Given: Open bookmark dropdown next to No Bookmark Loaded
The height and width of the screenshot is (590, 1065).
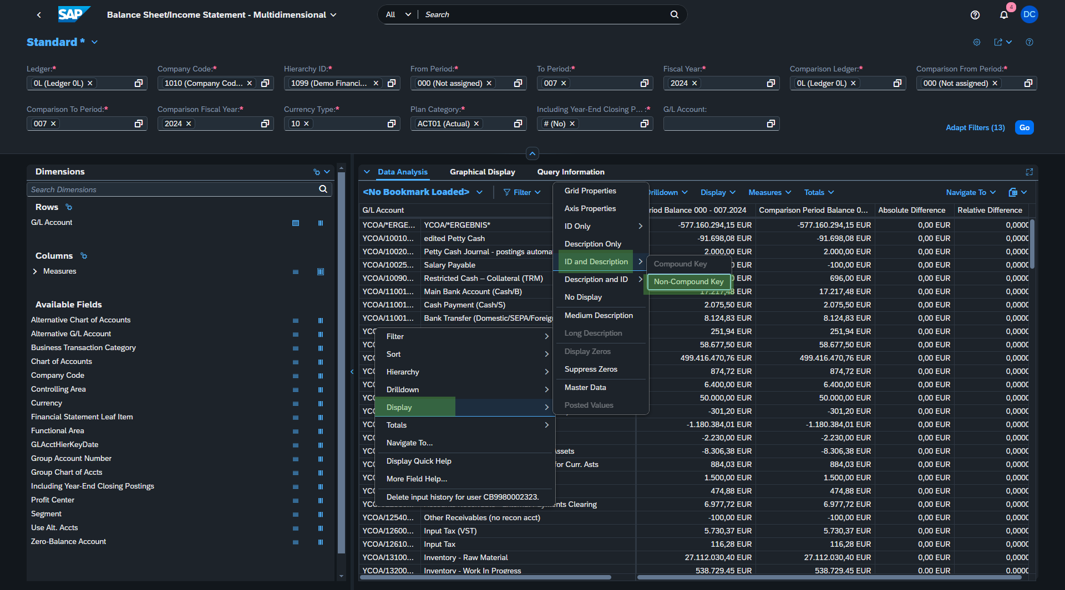Looking at the screenshot, I should [x=479, y=192].
